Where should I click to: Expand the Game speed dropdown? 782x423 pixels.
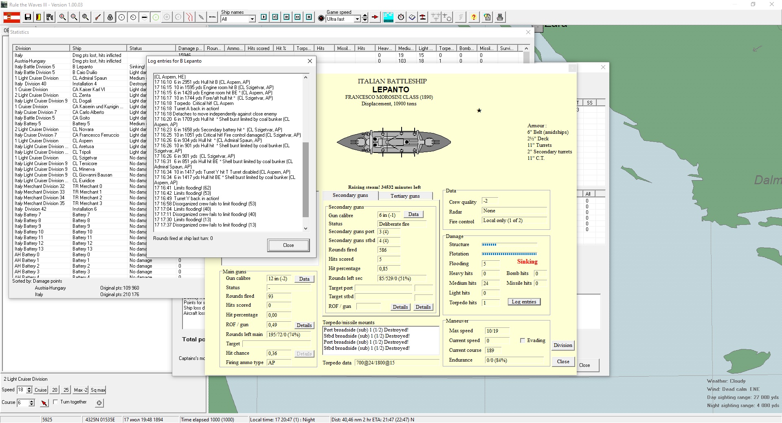pyautogui.click(x=357, y=19)
